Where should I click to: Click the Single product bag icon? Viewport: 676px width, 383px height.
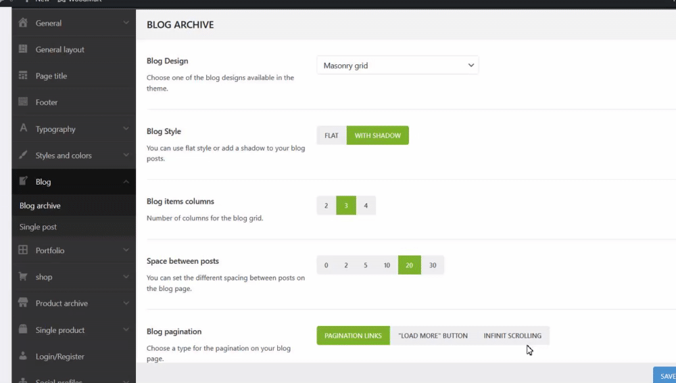pos(23,330)
